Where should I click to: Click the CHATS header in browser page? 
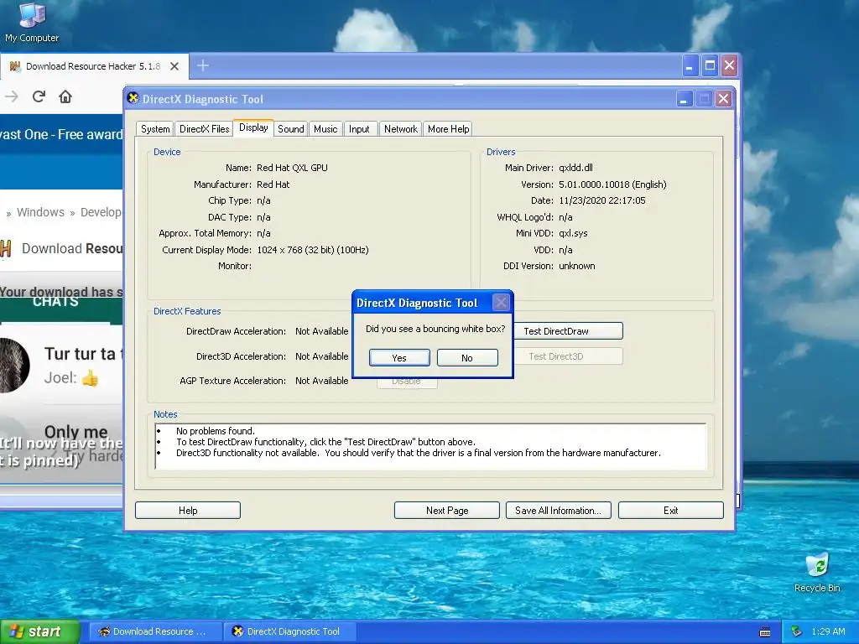(55, 302)
